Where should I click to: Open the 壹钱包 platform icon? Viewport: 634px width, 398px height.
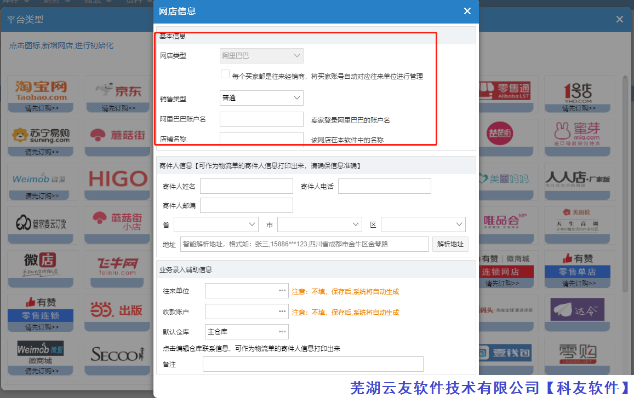click(505, 353)
